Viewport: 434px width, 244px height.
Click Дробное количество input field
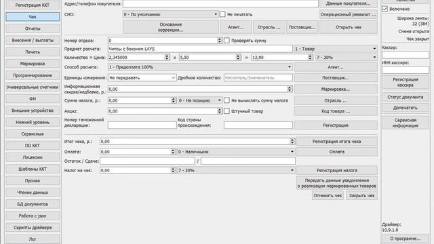coord(258,78)
